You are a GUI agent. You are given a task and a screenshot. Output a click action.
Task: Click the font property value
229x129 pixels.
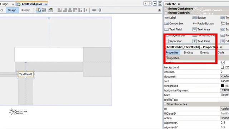pos(225,81)
